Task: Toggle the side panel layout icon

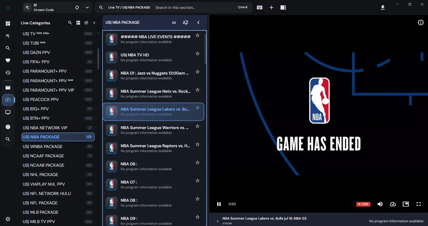Action: point(283,7)
